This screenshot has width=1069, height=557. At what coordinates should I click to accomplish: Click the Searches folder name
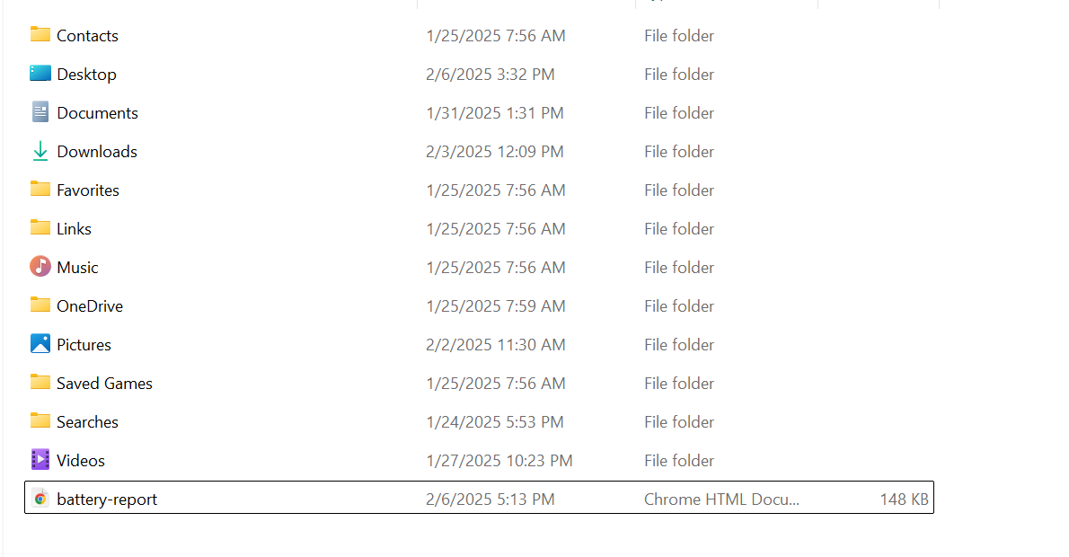tap(87, 422)
